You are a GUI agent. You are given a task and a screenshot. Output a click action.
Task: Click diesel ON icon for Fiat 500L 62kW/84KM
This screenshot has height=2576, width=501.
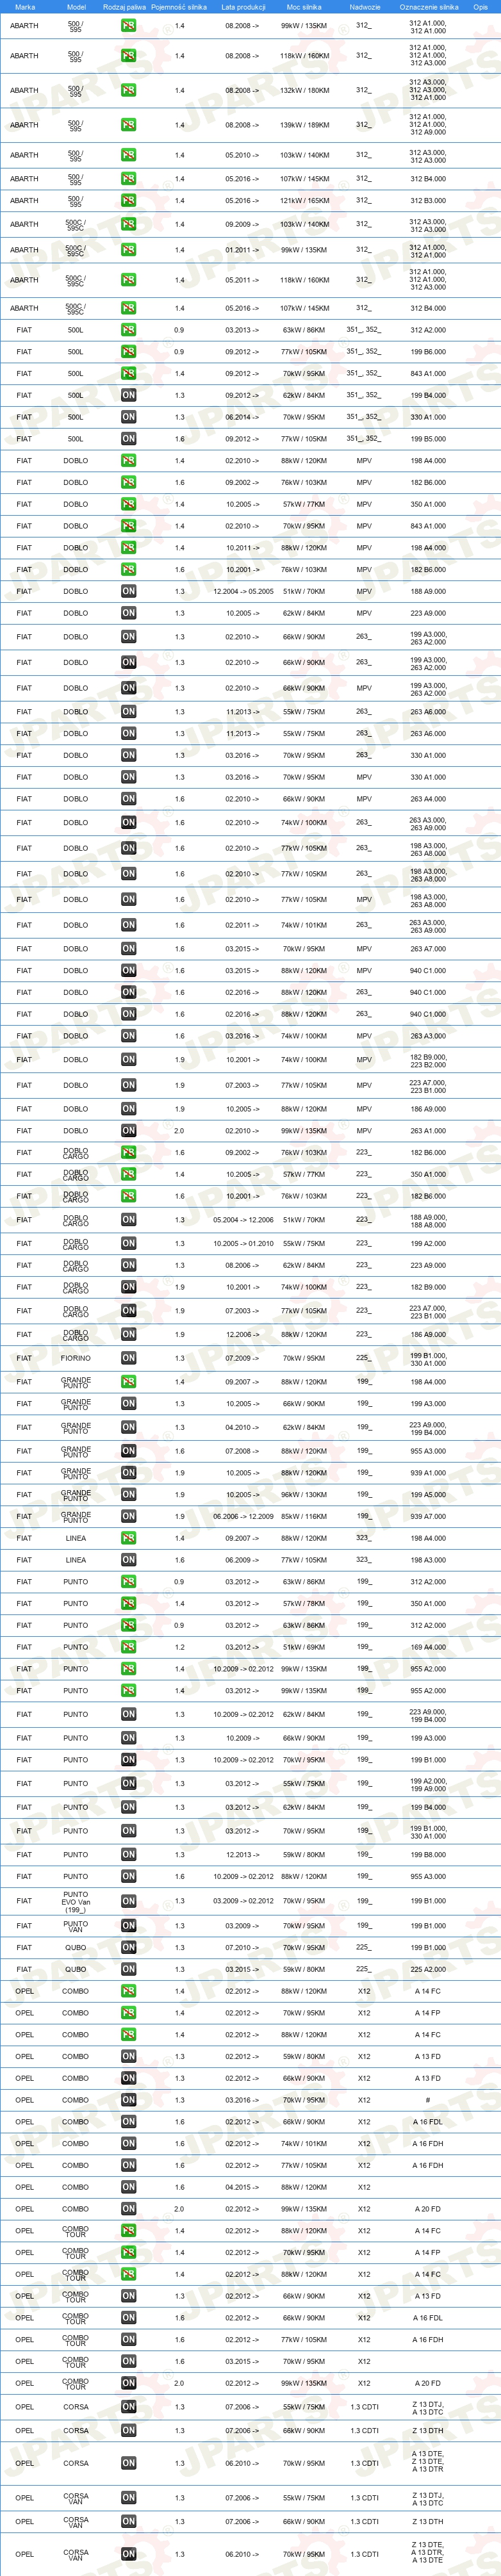pyautogui.click(x=128, y=395)
